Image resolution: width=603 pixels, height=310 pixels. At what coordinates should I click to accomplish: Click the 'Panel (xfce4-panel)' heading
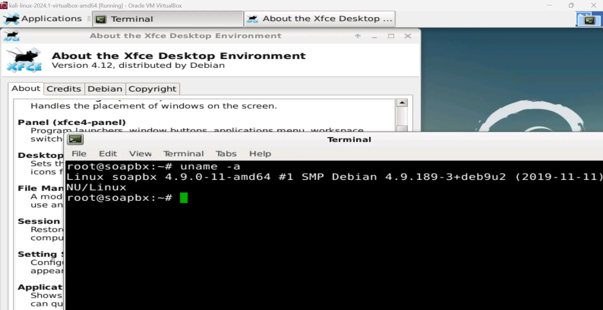[72, 122]
